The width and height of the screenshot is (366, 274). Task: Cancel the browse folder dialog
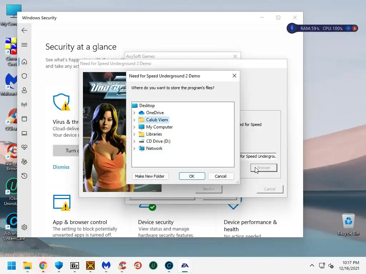click(221, 176)
